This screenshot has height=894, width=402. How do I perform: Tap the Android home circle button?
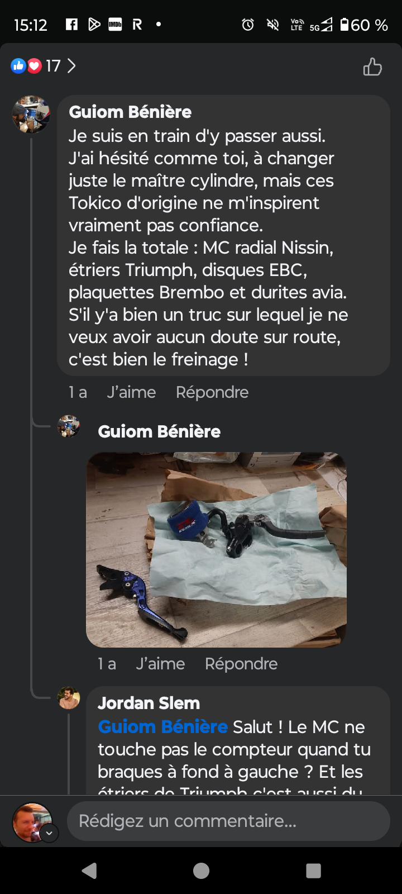point(201,871)
